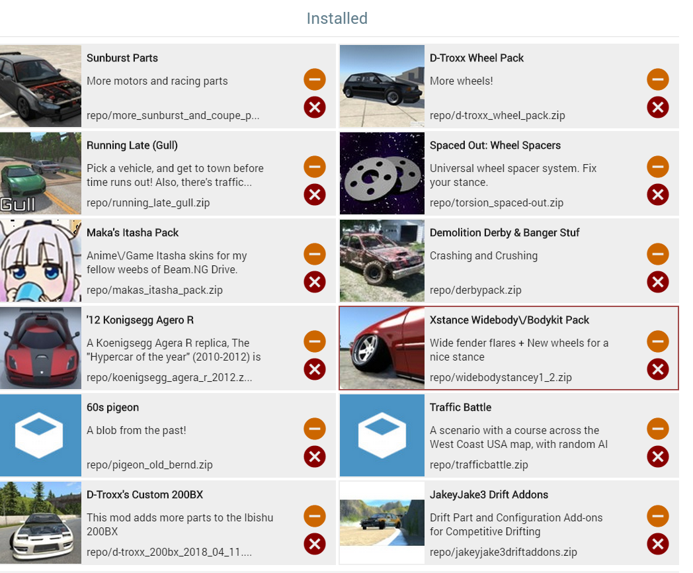Delete the Xstance Widebody Bodykit Pack
This screenshot has height=573, width=693.
tap(658, 369)
